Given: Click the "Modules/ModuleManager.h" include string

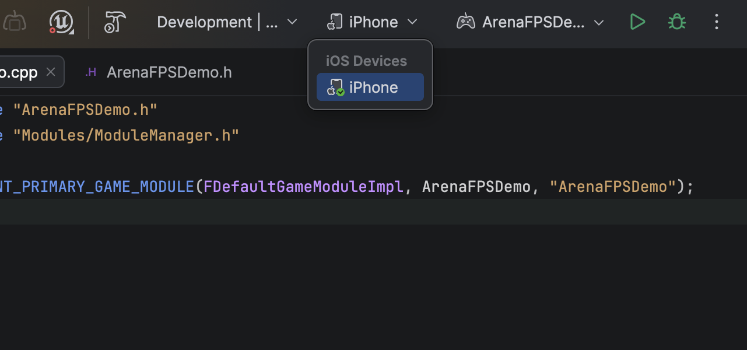Looking at the screenshot, I should pyautogui.click(x=130, y=135).
